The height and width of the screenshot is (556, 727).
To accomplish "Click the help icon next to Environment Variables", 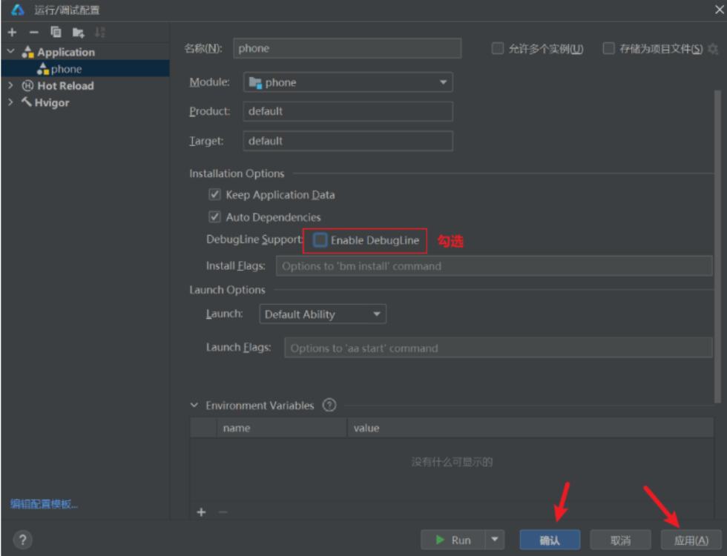I will 330,406.
